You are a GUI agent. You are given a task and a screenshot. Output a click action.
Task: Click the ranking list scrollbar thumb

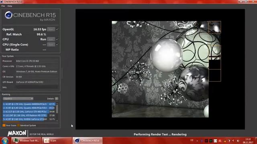click(57, 109)
